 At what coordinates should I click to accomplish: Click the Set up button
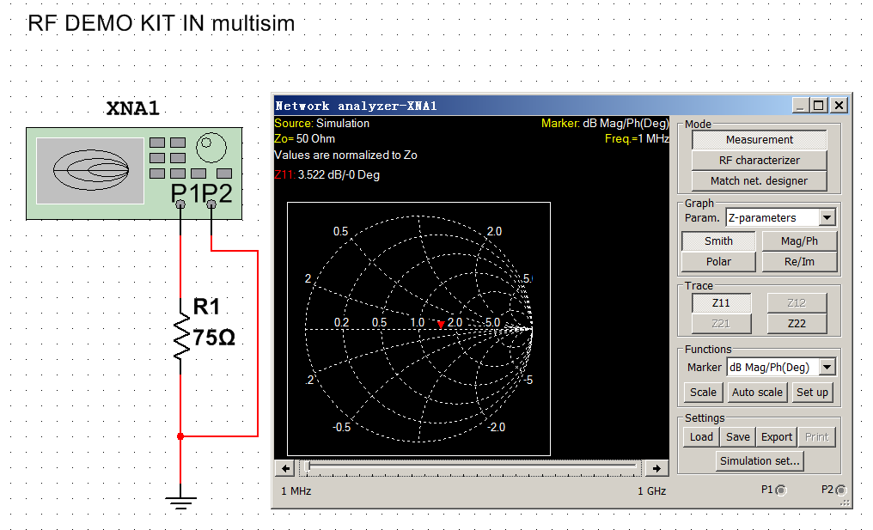click(812, 392)
